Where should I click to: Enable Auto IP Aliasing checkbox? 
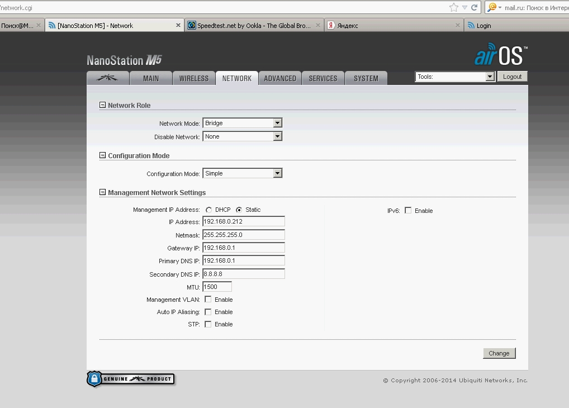click(x=208, y=312)
